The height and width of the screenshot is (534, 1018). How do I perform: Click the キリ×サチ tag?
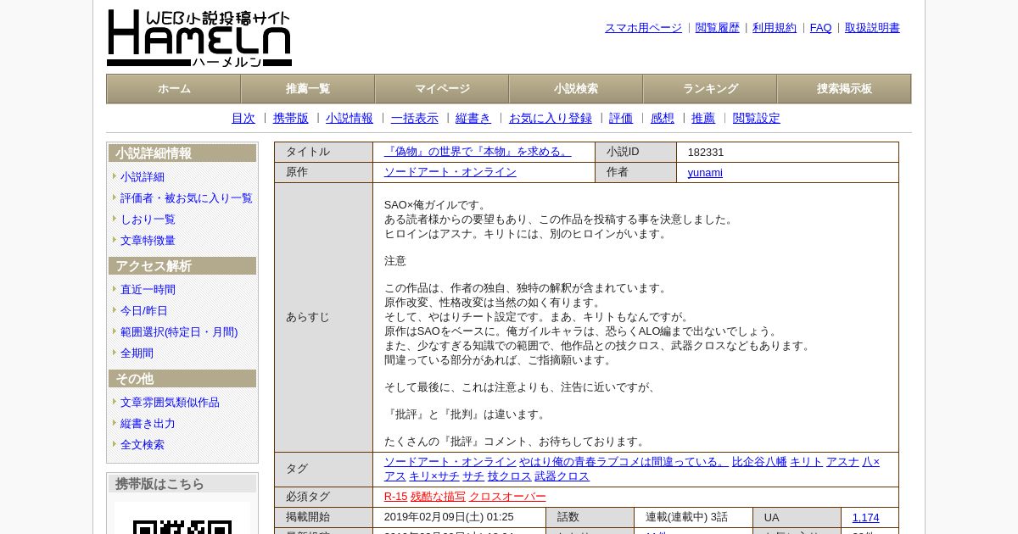[x=434, y=476]
